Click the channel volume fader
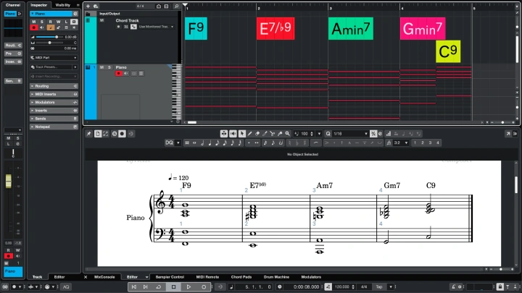The width and height of the screenshot is (522, 293). tap(8, 181)
